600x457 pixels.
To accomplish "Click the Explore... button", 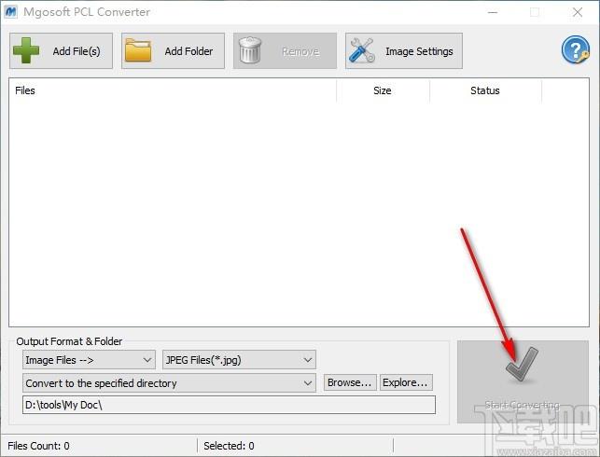I will (x=406, y=382).
